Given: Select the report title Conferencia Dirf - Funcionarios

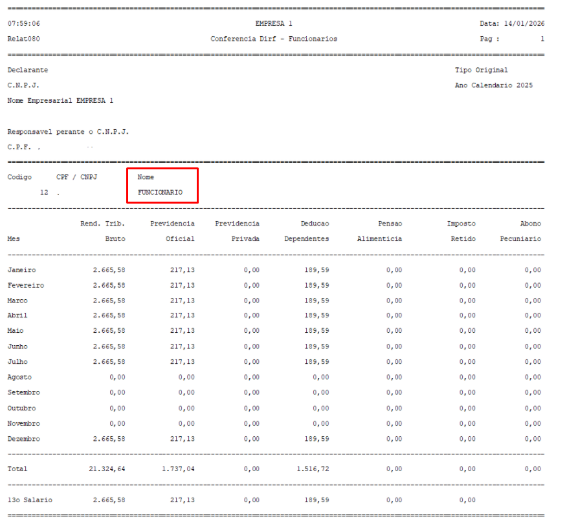Looking at the screenshot, I should [x=274, y=39].
